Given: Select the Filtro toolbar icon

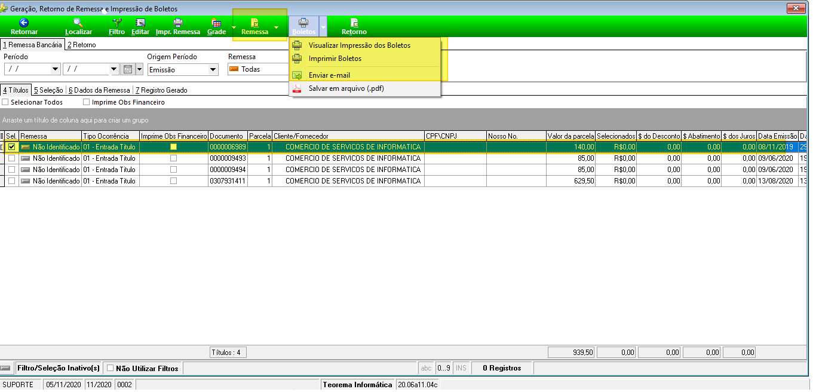Looking at the screenshot, I should [x=117, y=22].
